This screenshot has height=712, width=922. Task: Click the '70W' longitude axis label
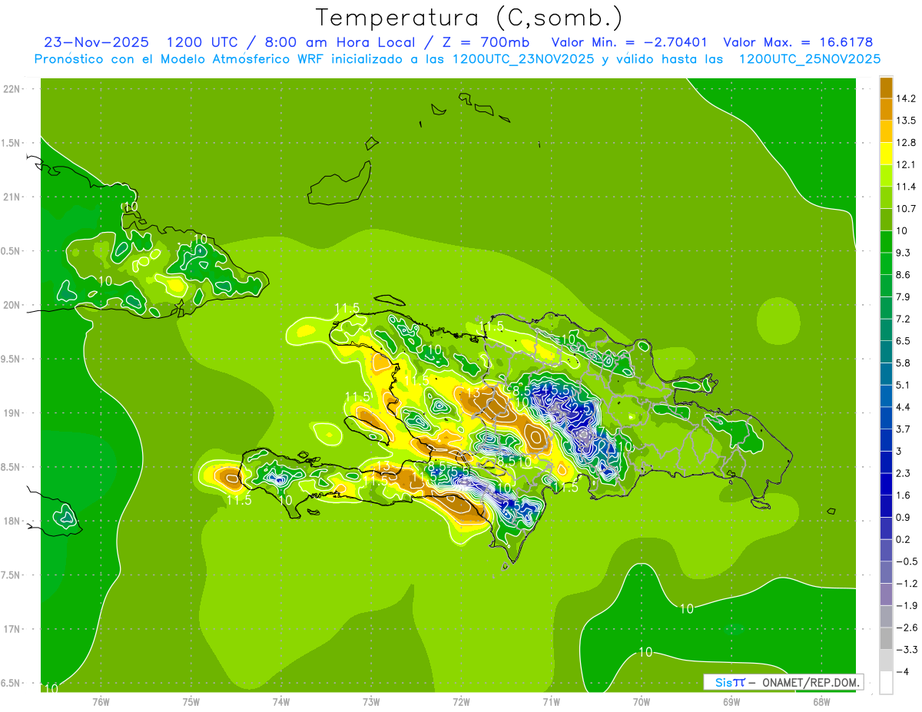641,702
